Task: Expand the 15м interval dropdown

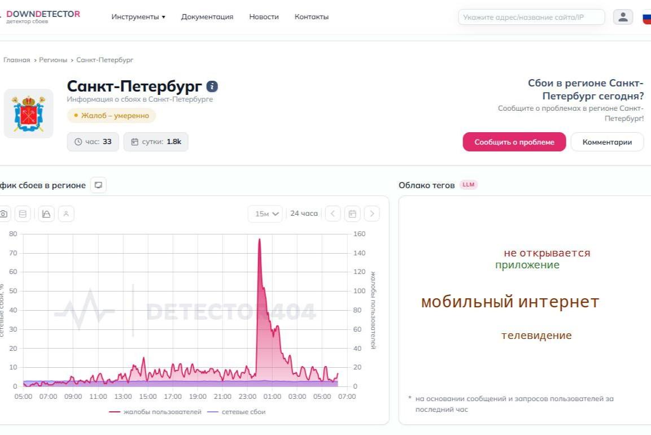Action: (266, 214)
